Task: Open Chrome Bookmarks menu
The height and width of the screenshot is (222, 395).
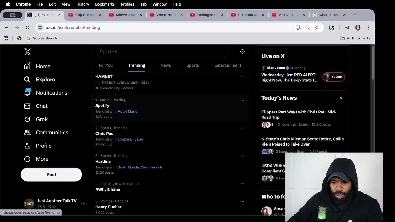Action: pos(105,4)
